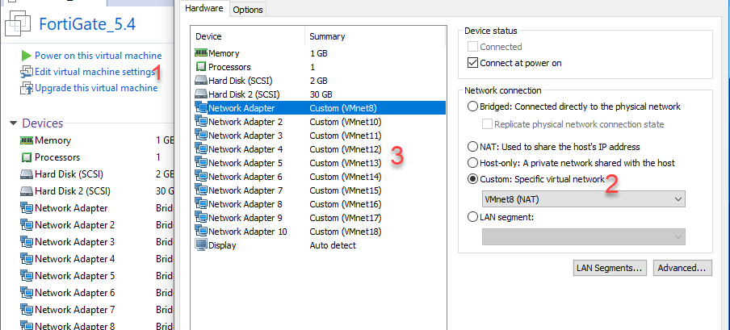Click the Processors icon in left Devices panel
This screenshot has width=730, height=330.
(x=26, y=157)
